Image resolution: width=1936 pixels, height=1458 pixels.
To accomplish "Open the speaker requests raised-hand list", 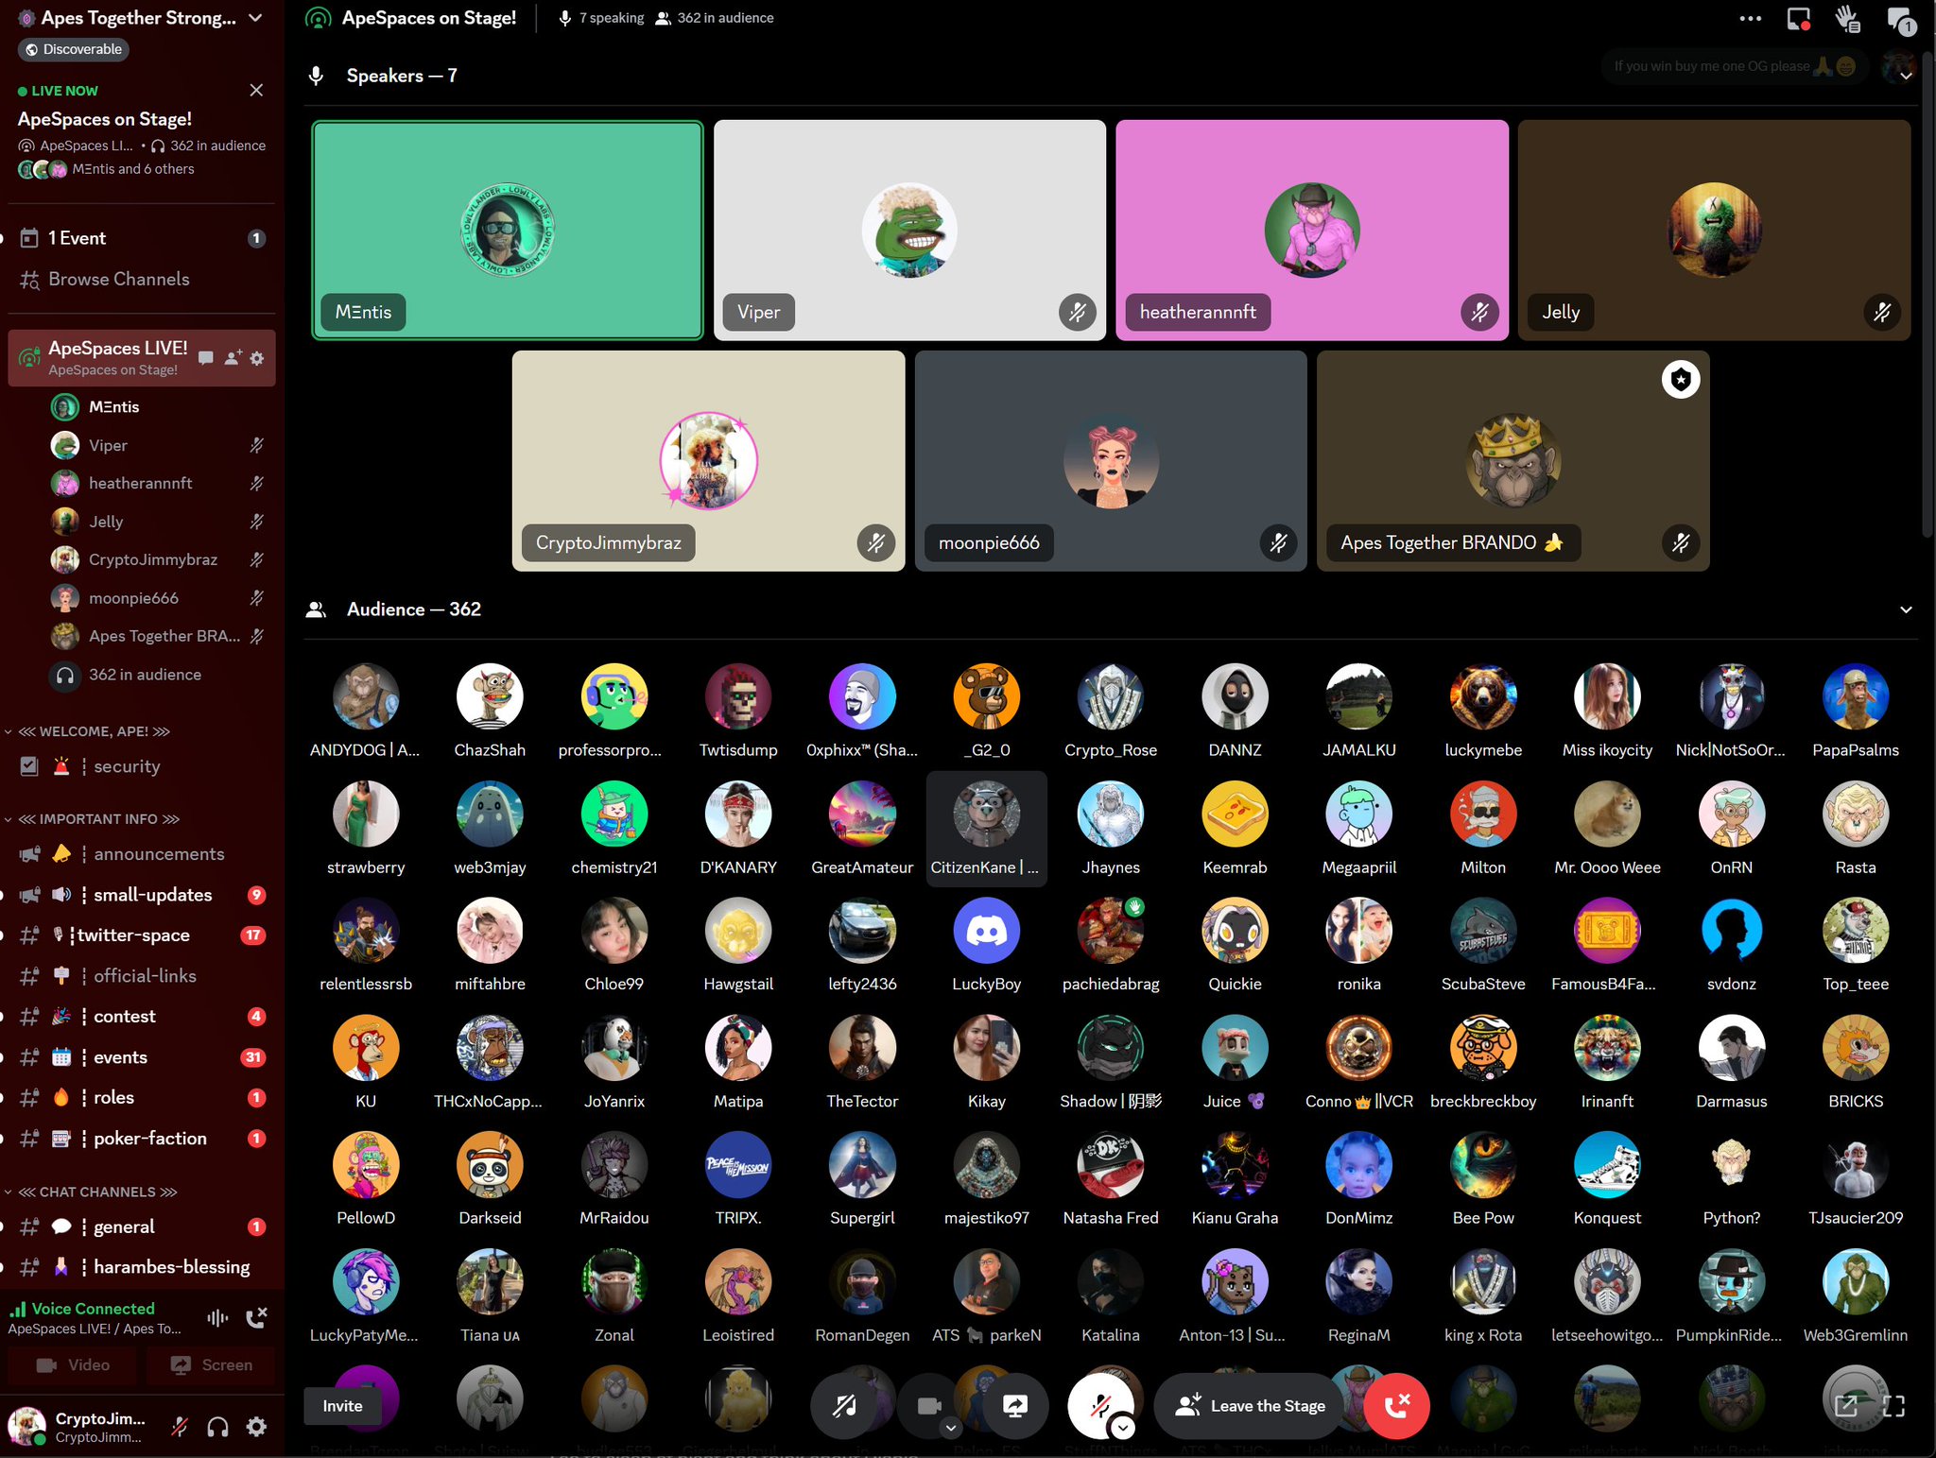I will pyautogui.click(x=1847, y=18).
